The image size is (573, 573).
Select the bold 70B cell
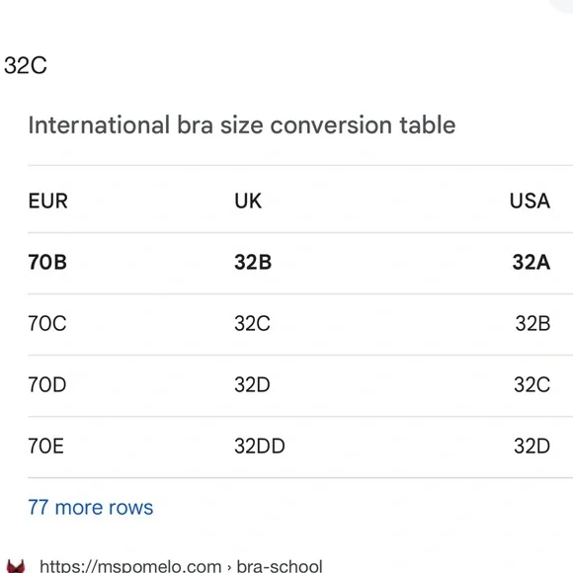[47, 262]
